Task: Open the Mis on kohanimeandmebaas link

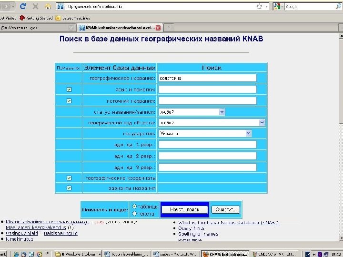Action: tap(48, 222)
